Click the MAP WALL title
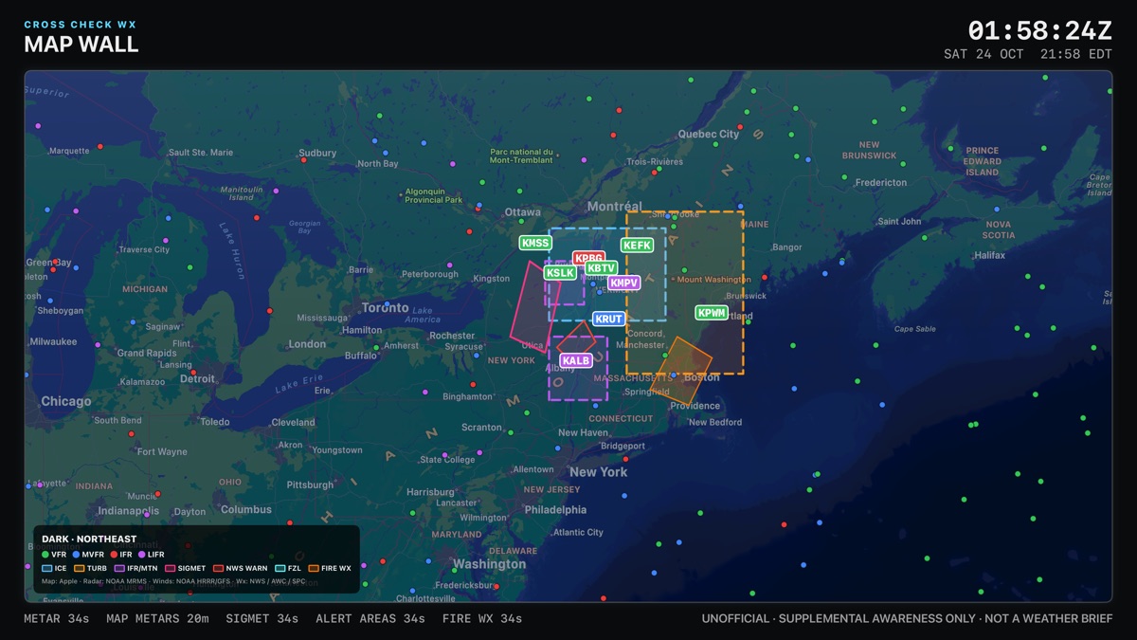1137x640 pixels. coord(81,44)
